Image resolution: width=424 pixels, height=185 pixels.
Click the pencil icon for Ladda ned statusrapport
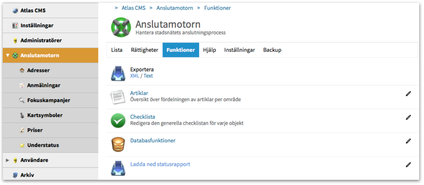[408, 165]
